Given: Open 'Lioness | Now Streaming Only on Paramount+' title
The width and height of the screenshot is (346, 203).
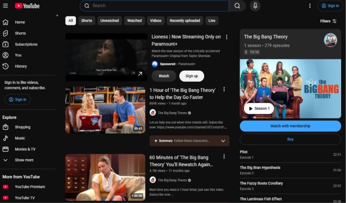Looking at the screenshot, I should 186,40.
